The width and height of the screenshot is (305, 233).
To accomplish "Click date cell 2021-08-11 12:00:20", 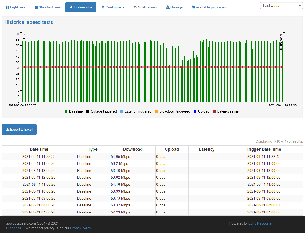I will click(x=39, y=177).
